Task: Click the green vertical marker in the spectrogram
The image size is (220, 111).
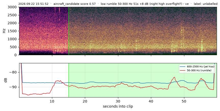Action: point(69,31)
